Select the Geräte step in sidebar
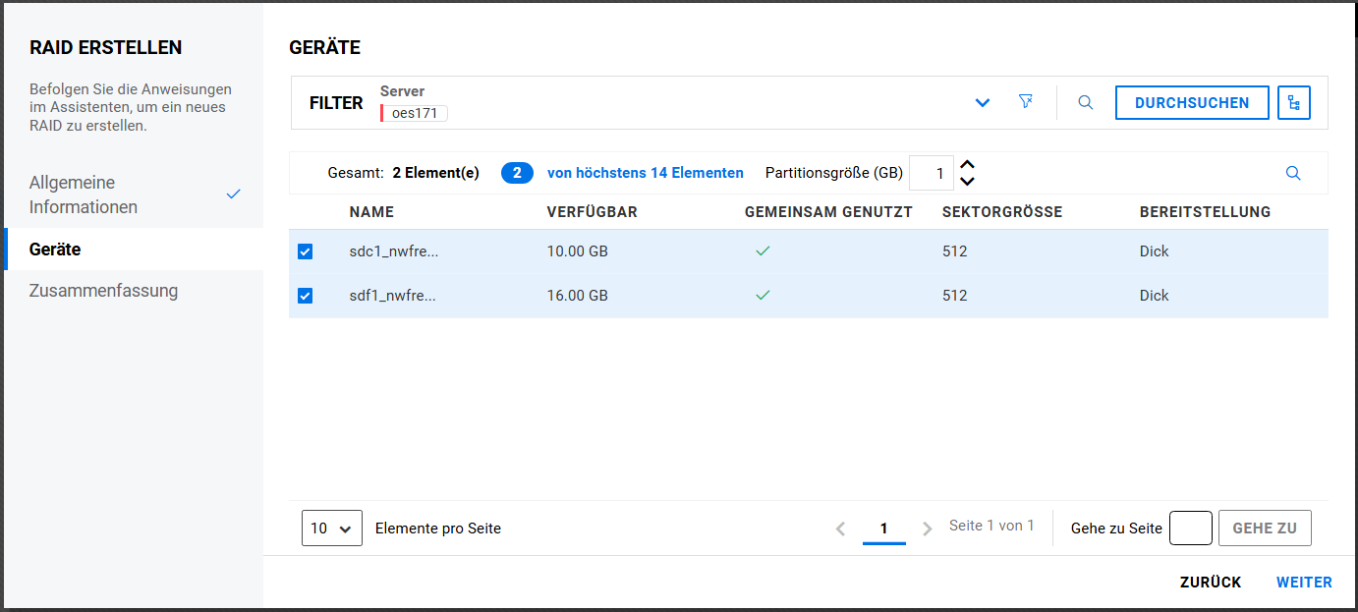This screenshot has height=612, width=1358. pos(55,250)
